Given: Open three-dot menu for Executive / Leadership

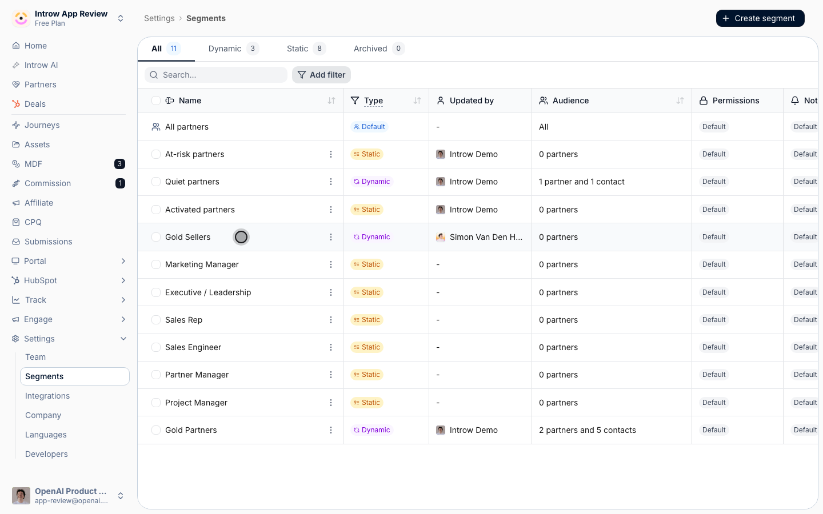Looking at the screenshot, I should pos(331,292).
